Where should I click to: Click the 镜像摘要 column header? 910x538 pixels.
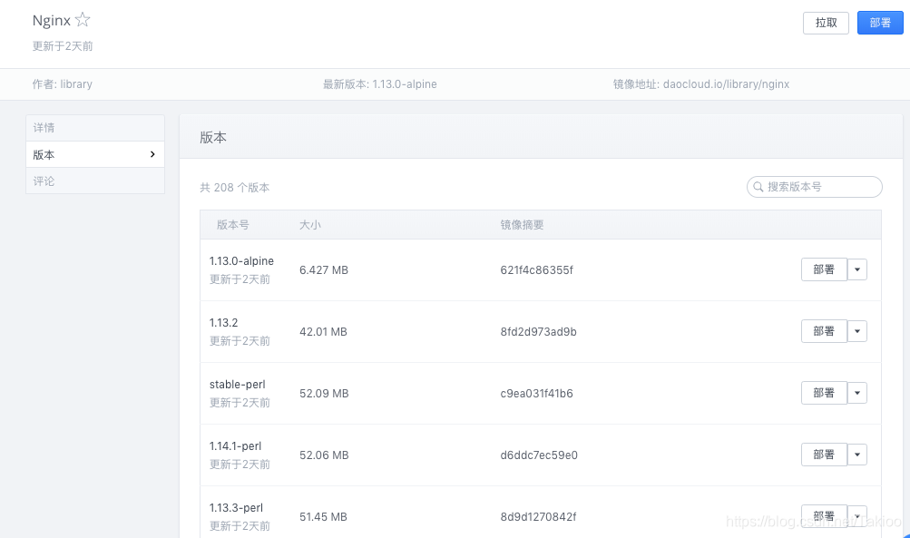[x=522, y=225]
